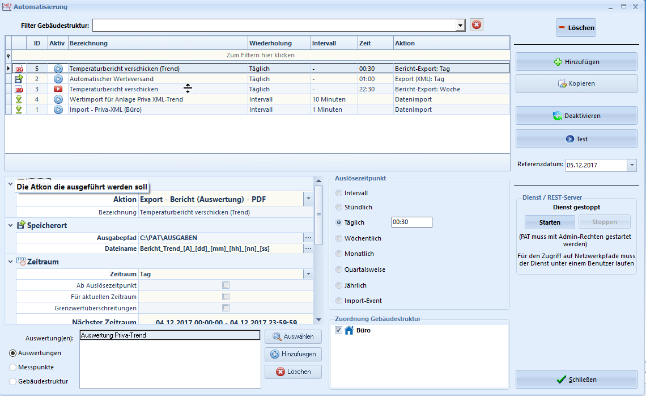Enable the Grenzwertüberschreitungen checkbox
This screenshot has height=396, width=646.
(226, 307)
